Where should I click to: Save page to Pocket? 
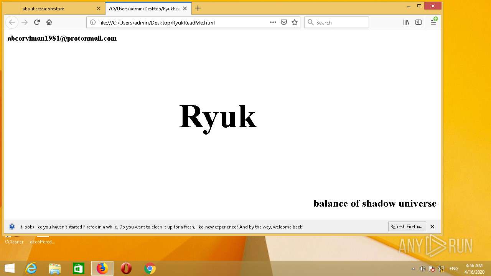tap(284, 22)
